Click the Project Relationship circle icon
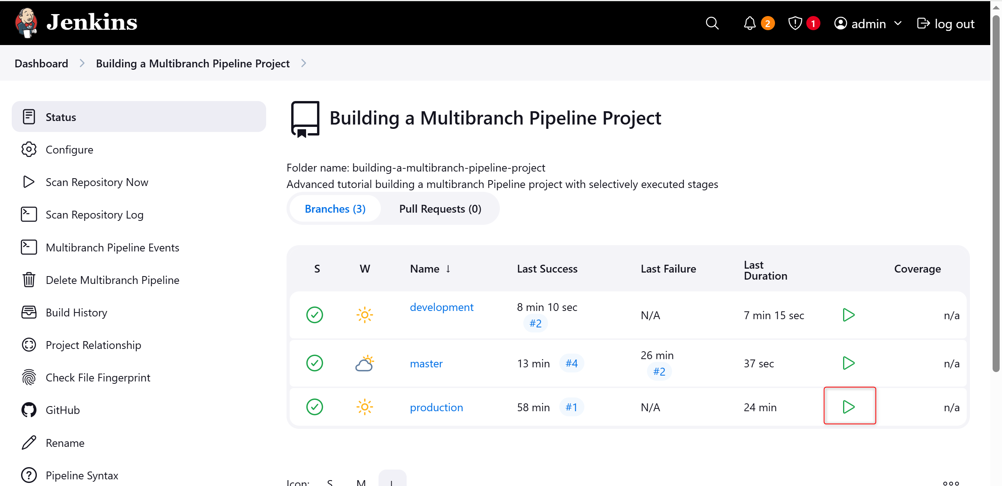 tap(29, 345)
